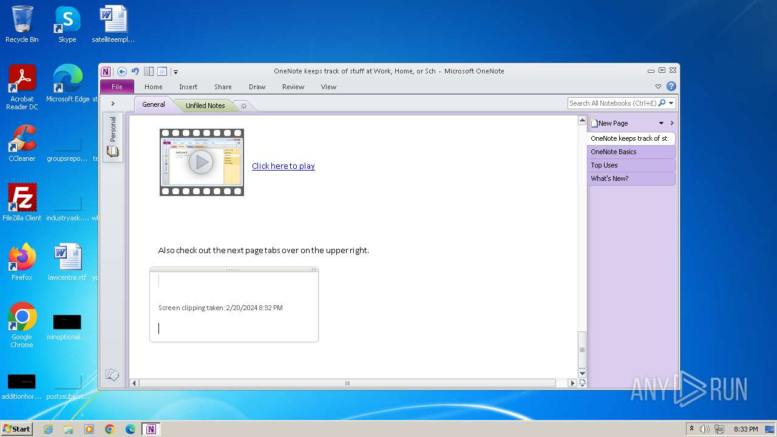Screen dimensions: 777x437
Task: Open the volume control in system tray
Action: [x=705, y=429]
